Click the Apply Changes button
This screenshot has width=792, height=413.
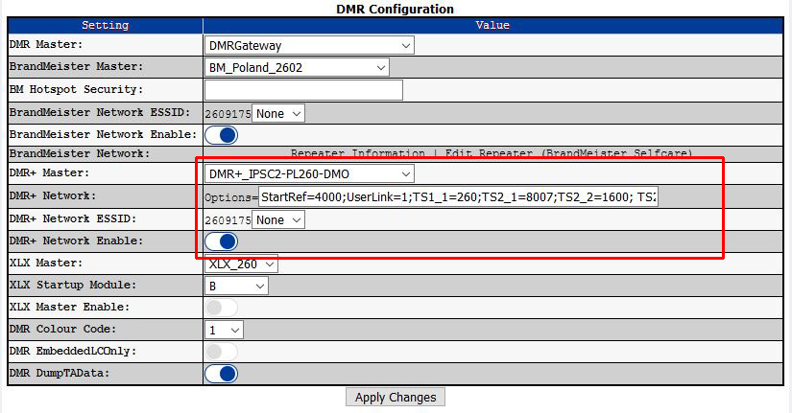pos(396,398)
